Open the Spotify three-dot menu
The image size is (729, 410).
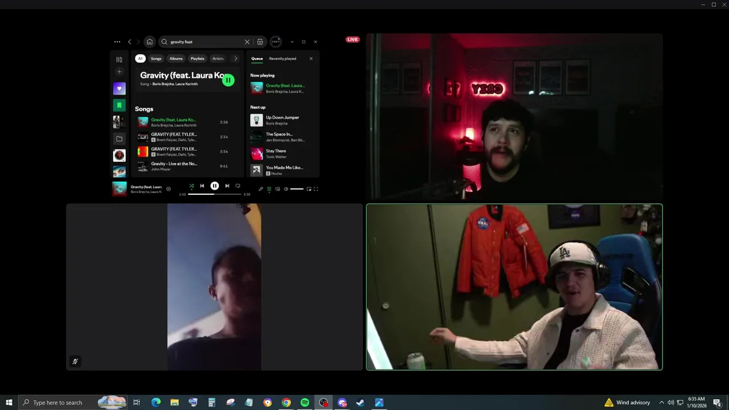(117, 42)
